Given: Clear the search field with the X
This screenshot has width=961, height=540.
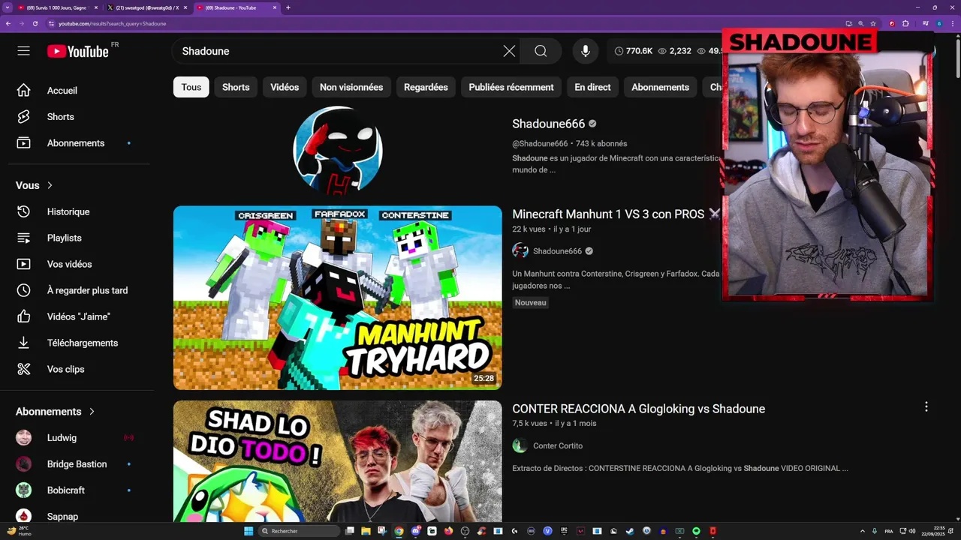Looking at the screenshot, I should [509, 51].
